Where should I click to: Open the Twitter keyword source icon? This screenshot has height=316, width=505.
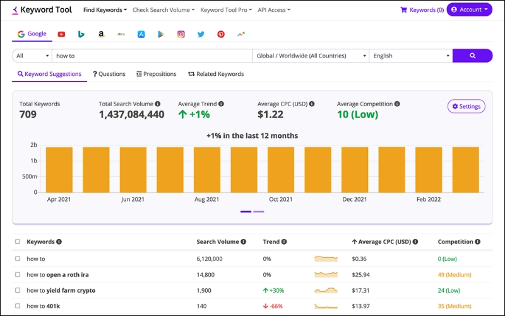click(201, 34)
